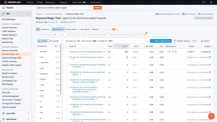The width and height of the screenshot is (217, 122).
Task: Expand the Local SEO sidebar section
Action: (29, 114)
